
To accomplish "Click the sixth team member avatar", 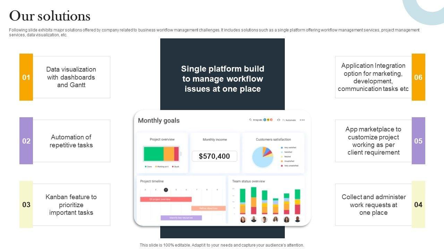I will click(x=297, y=219).
